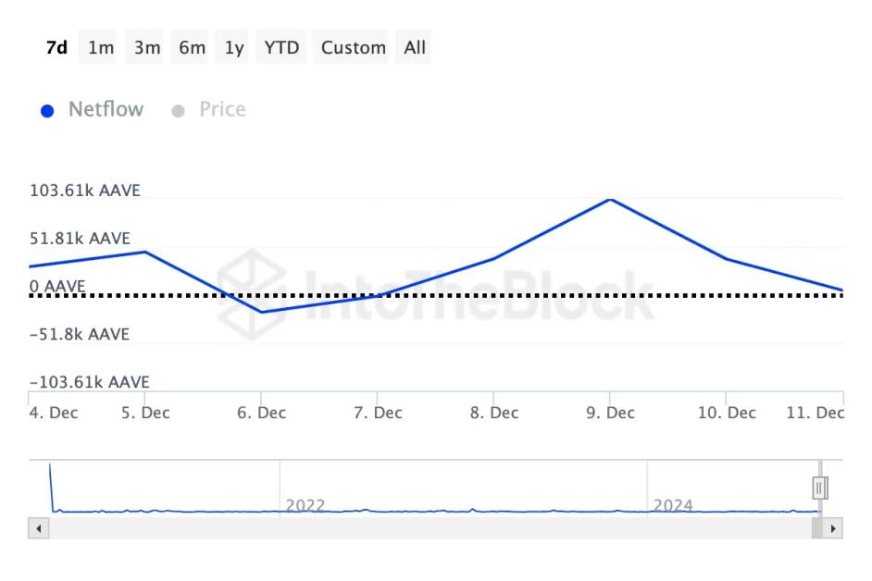The height and width of the screenshot is (581, 872).
Task: Click the 2022 area in navigator
Action: pos(305,505)
